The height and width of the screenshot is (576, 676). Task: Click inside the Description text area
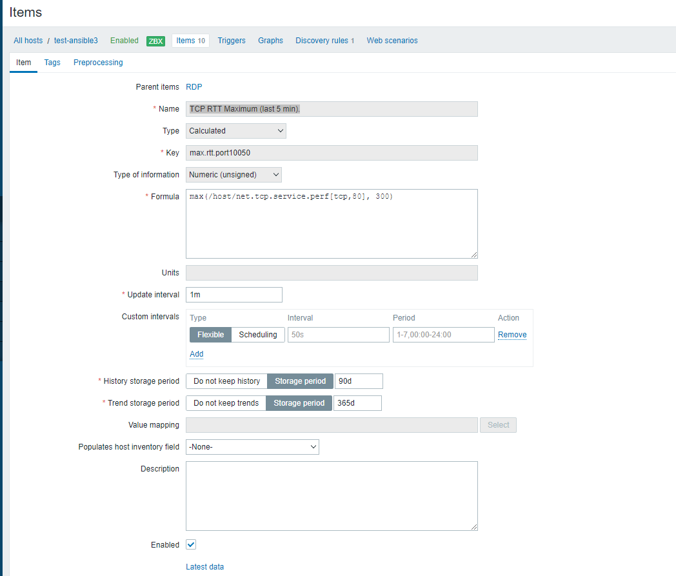pos(332,496)
